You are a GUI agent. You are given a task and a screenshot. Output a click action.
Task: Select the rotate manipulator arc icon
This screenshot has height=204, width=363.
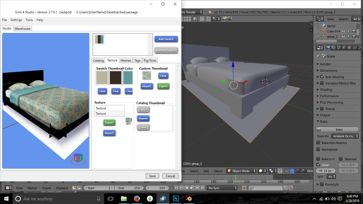[297, 171]
